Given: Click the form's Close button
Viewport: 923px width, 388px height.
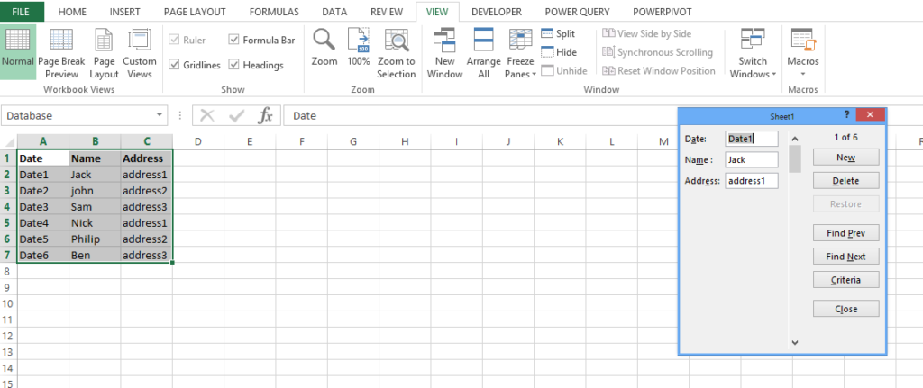Looking at the screenshot, I should coord(845,309).
